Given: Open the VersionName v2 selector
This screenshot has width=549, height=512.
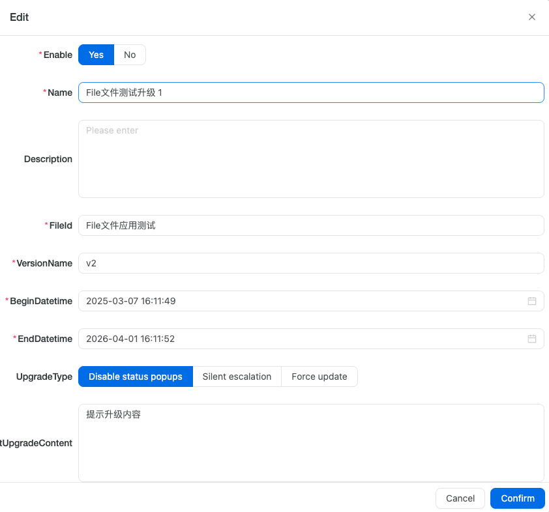Looking at the screenshot, I should pos(310,263).
